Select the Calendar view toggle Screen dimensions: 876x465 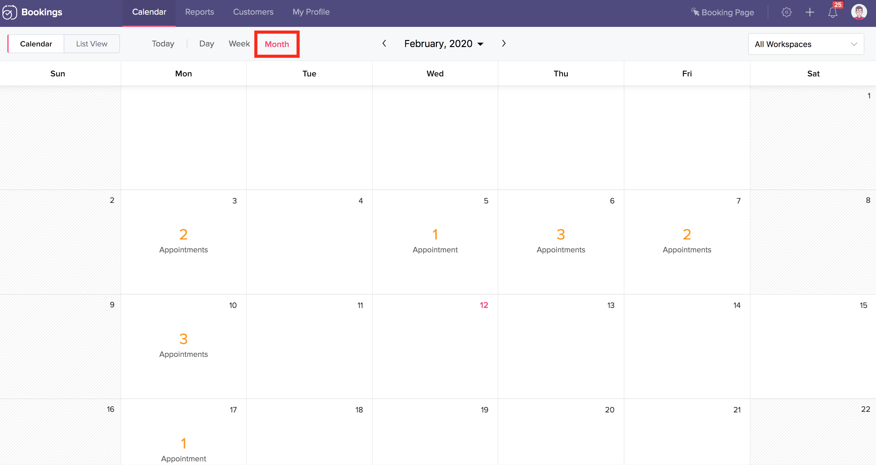(x=36, y=44)
